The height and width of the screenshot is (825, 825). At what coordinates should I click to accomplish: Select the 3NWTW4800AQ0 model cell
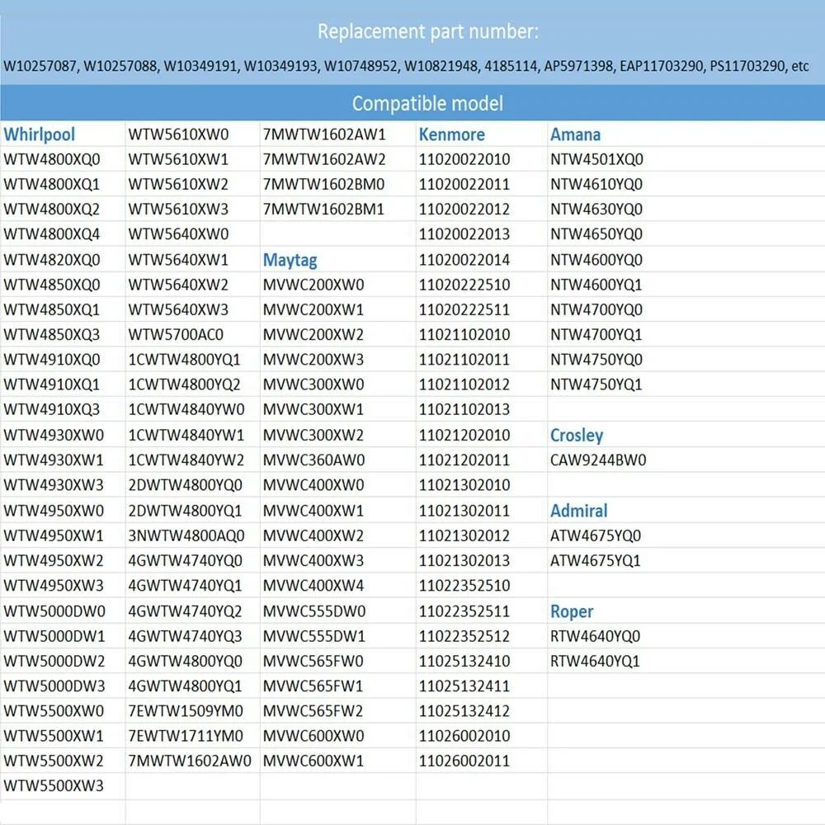186,535
